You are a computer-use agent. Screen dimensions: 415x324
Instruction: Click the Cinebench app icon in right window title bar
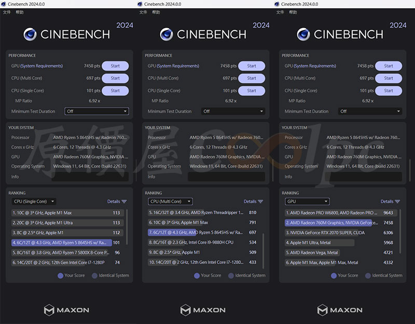pos(277,4)
